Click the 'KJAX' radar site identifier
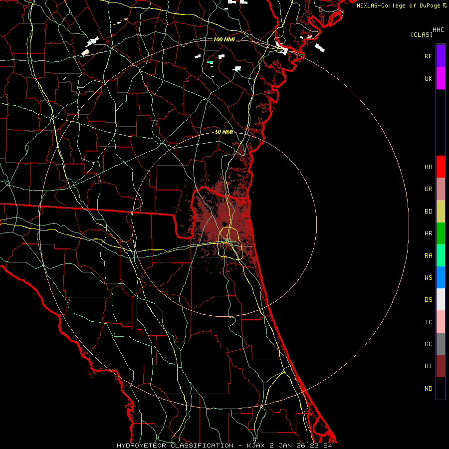449x449 pixels. (x=256, y=446)
